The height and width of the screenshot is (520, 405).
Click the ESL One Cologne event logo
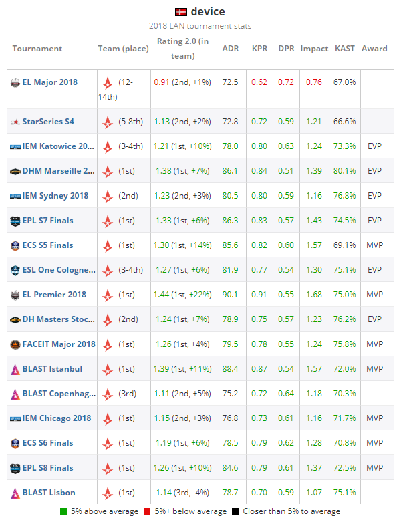click(x=15, y=270)
